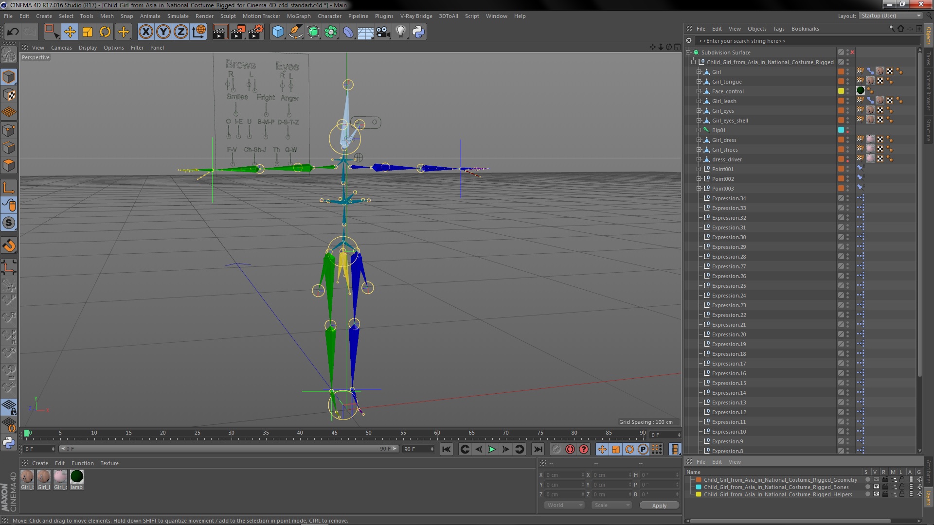
Task: Toggle visibility dots for Girl_tongue
Action: (847, 82)
